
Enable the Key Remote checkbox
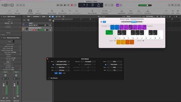coord(49,78)
